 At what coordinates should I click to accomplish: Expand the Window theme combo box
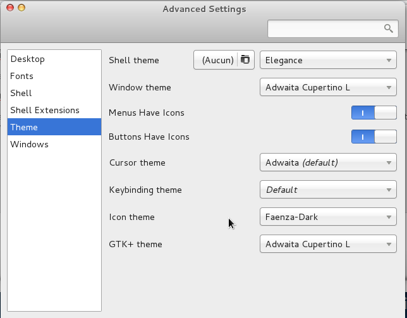pyautogui.click(x=328, y=87)
